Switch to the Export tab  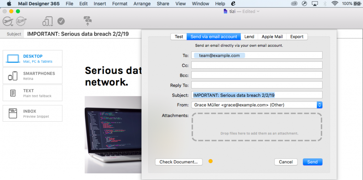[297, 36]
